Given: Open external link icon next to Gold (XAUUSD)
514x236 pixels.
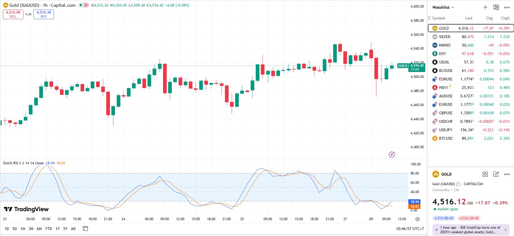Looking at the screenshot, I should 458,184.
